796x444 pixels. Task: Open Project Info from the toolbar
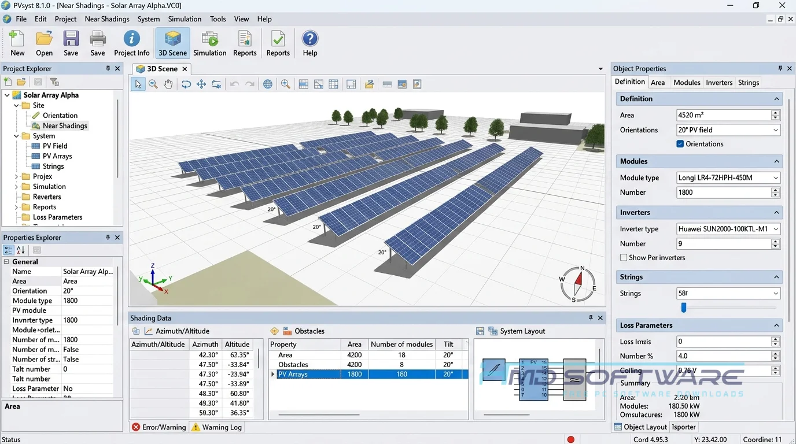(132, 43)
